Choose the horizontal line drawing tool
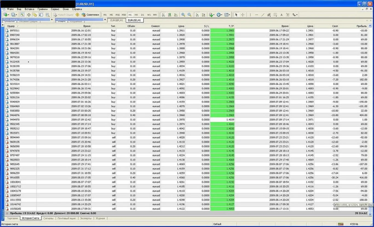Screen dimensions: 374x227 (257, 15)
